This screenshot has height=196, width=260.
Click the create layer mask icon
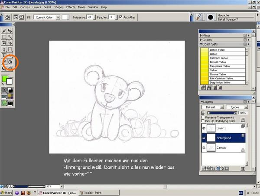pyautogui.click(x=227, y=168)
